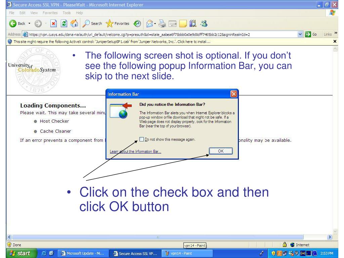Click the 'Loading Components...' heading
This screenshot has width=344, height=258.
(53, 105)
